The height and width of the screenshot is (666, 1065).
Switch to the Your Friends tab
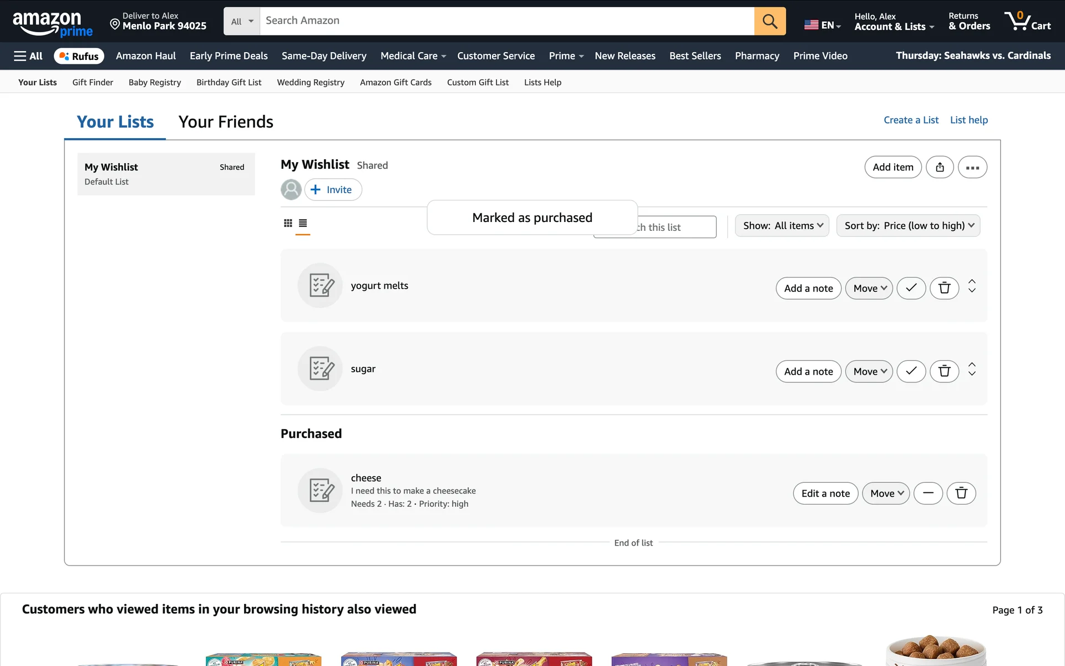pyautogui.click(x=226, y=122)
